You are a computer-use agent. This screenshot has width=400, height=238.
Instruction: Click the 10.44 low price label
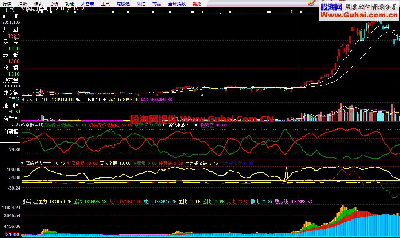(39, 91)
